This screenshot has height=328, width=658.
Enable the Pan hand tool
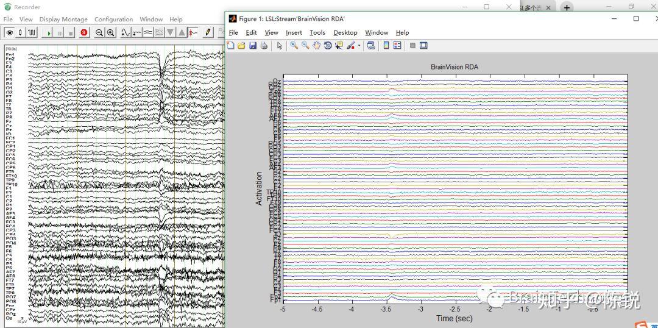(317, 46)
